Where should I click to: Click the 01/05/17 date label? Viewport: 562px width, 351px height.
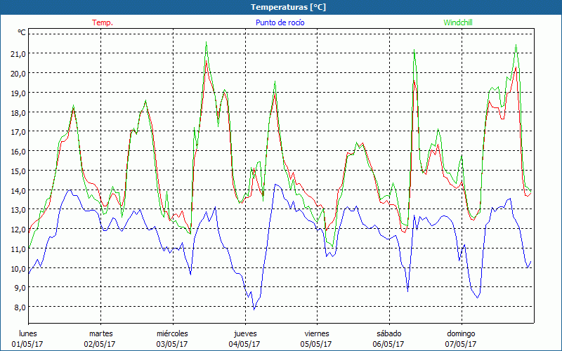point(28,344)
